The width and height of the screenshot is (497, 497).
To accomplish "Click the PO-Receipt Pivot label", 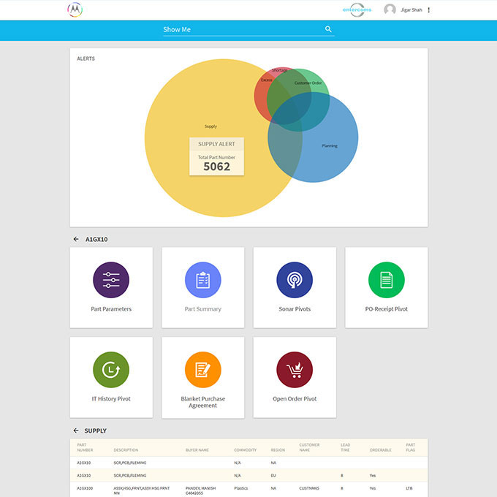I will pos(387,309).
